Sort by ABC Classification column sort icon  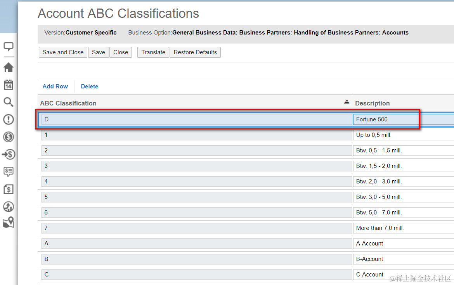pos(346,102)
